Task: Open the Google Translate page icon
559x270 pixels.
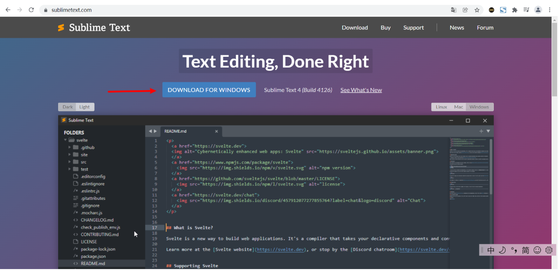Action: click(x=453, y=10)
